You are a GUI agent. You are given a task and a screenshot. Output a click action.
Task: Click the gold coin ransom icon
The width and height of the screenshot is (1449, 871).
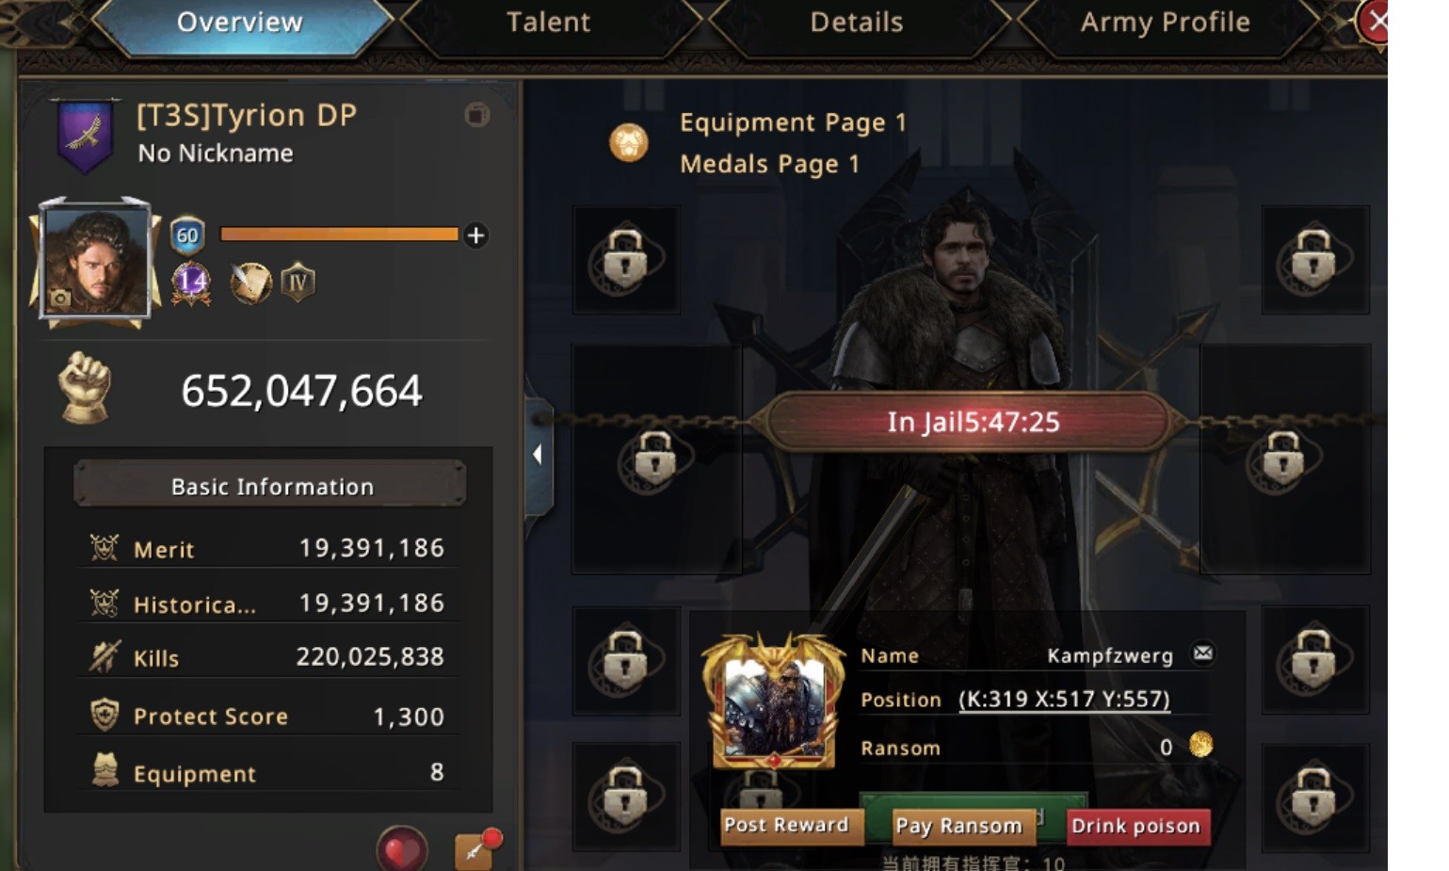pos(1200,745)
